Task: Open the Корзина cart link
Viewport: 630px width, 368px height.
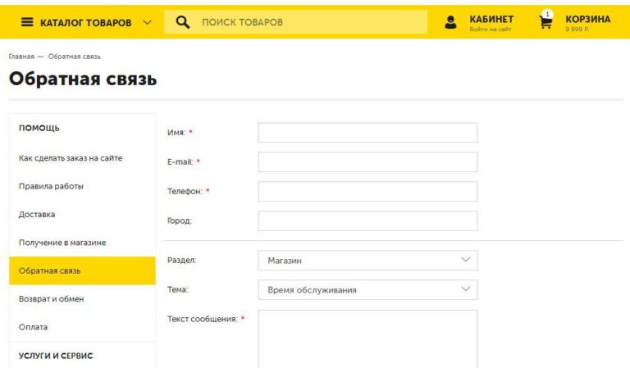Action: [x=588, y=20]
